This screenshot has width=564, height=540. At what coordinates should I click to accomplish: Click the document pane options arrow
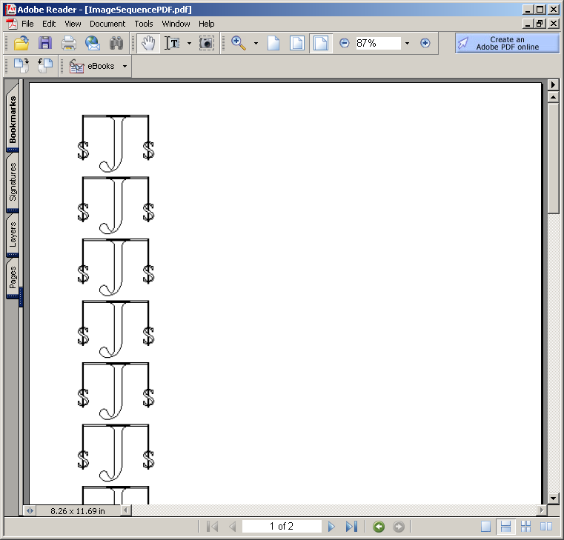[553, 85]
